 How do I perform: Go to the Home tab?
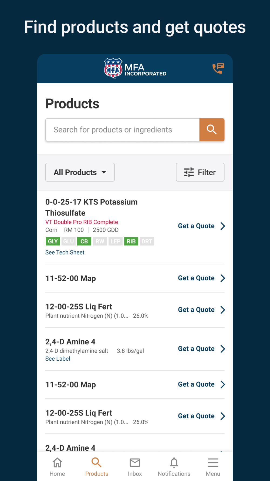[57, 467]
